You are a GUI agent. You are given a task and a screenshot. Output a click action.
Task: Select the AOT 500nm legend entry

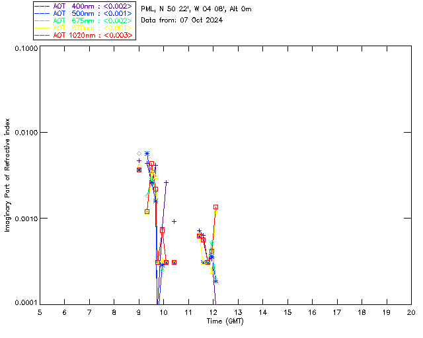(84, 13)
